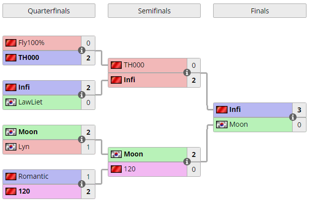The image size is (309, 203).
Task: Click Moon in the finals match
Action: pos(238,124)
